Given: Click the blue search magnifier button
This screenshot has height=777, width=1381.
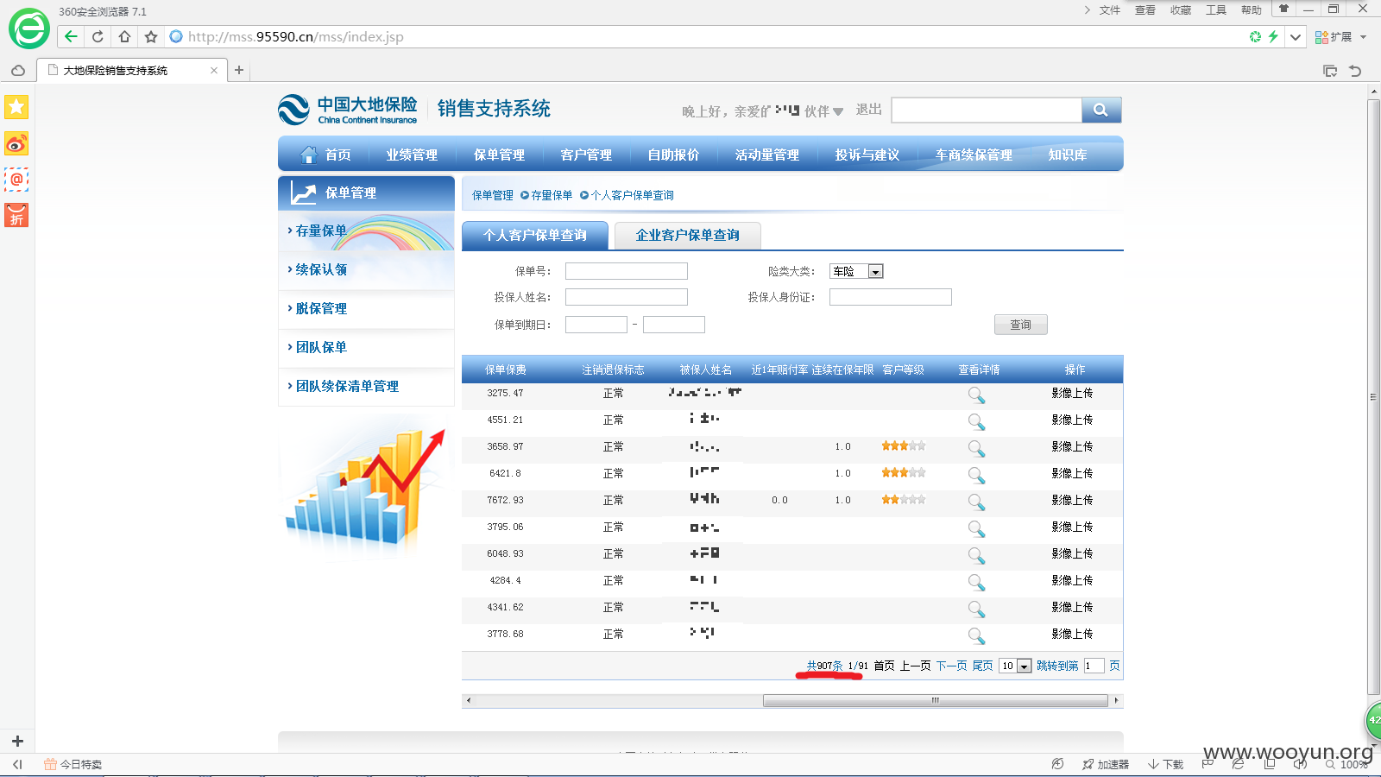Looking at the screenshot, I should tap(1101, 110).
